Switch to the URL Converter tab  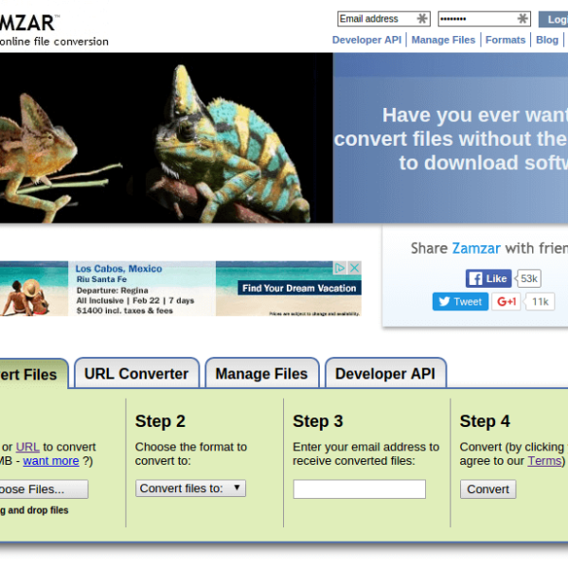[136, 374]
